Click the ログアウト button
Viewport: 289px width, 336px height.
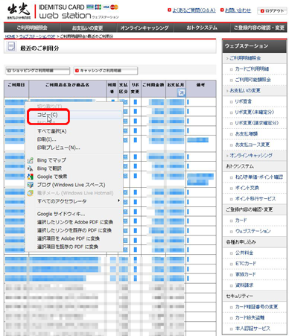pos(272,10)
